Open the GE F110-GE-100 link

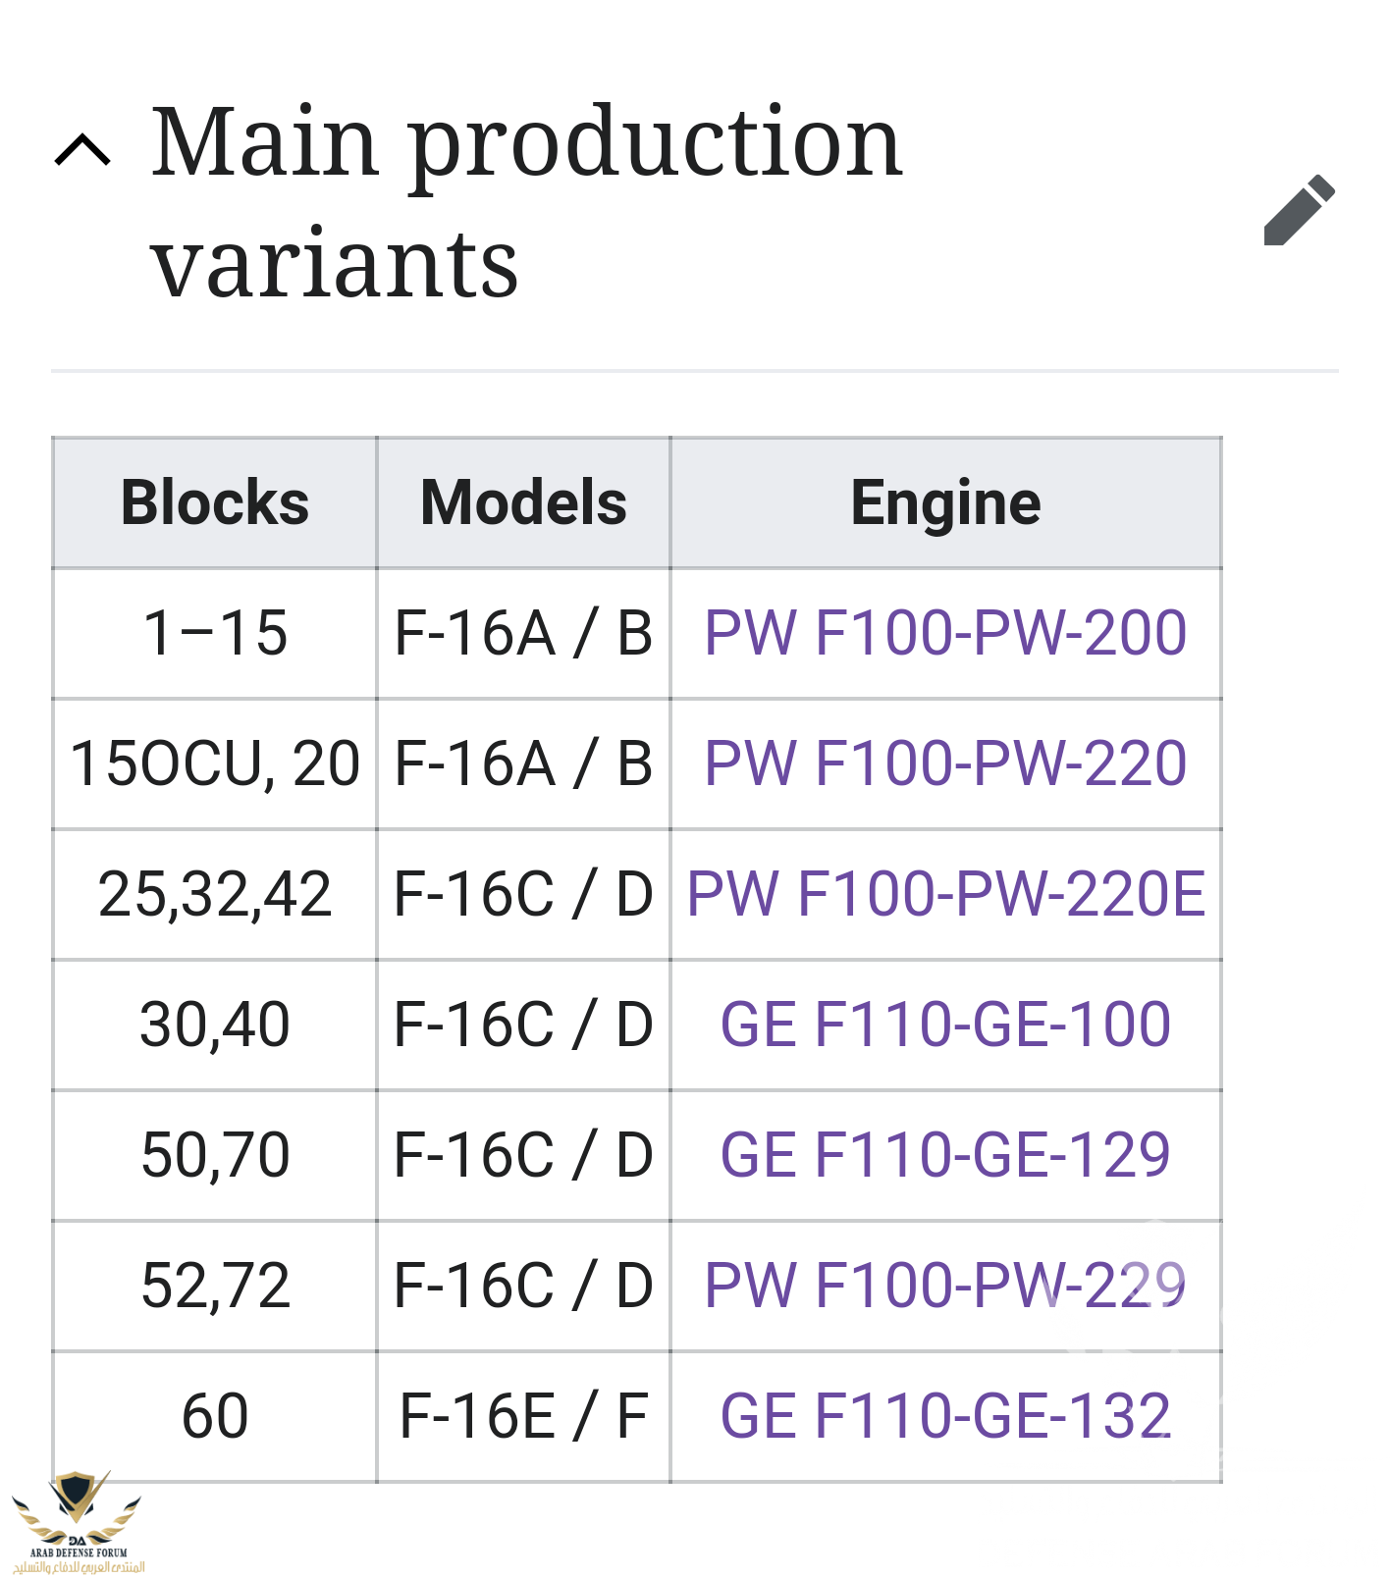click(x=945, y=1024)
